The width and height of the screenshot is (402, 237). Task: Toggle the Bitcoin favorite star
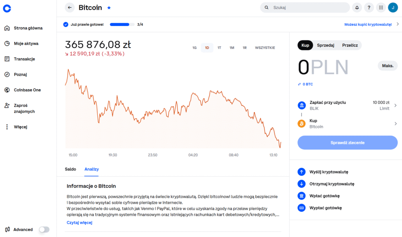pos(109,7)
